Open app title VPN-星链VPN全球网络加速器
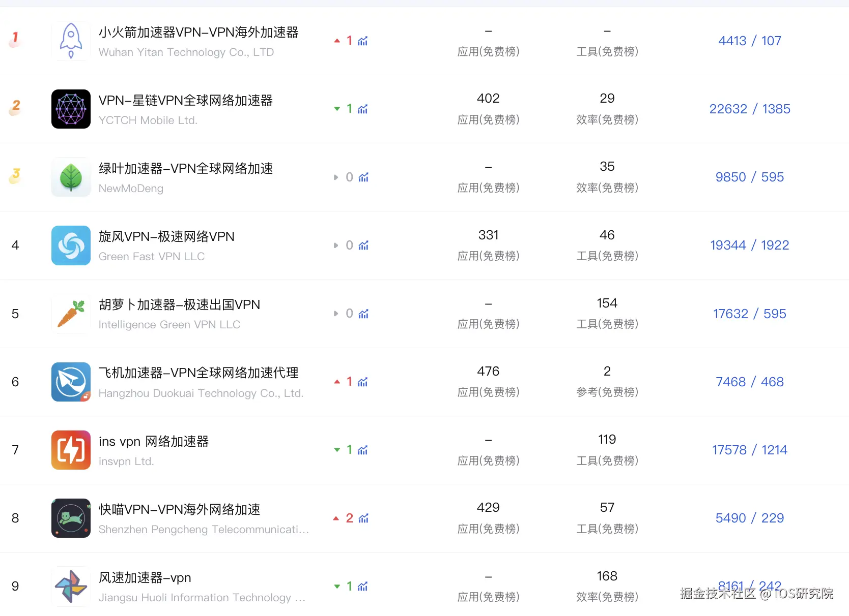This screenshot has width=849, height=616. [x=186, y=100]
